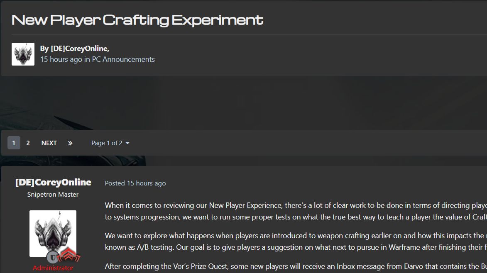Click the gray shield badge on the avatar
Screen dimensions: 487x273
tap(53, 257)
